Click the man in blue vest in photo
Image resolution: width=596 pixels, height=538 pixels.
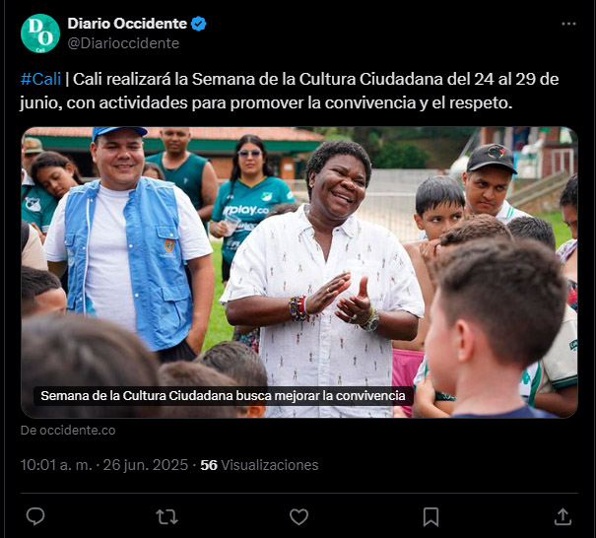[x=128, y=243]
